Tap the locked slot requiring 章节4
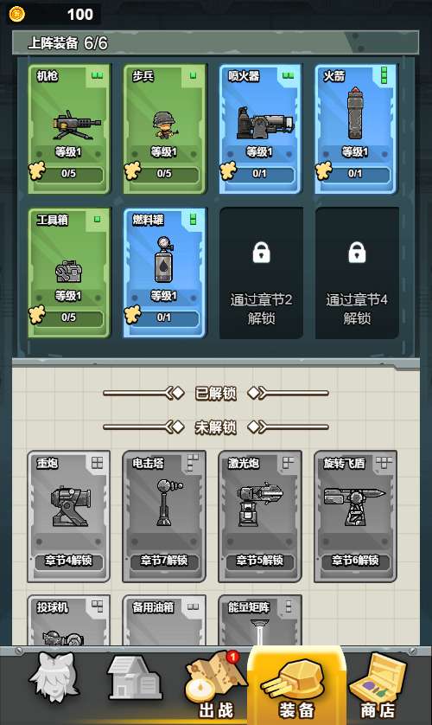The width and height of the screenshot is (432, 725). (357, 273)
